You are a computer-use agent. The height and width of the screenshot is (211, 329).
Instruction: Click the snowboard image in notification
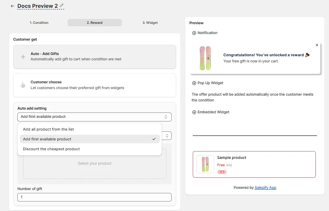pos(205,58)
